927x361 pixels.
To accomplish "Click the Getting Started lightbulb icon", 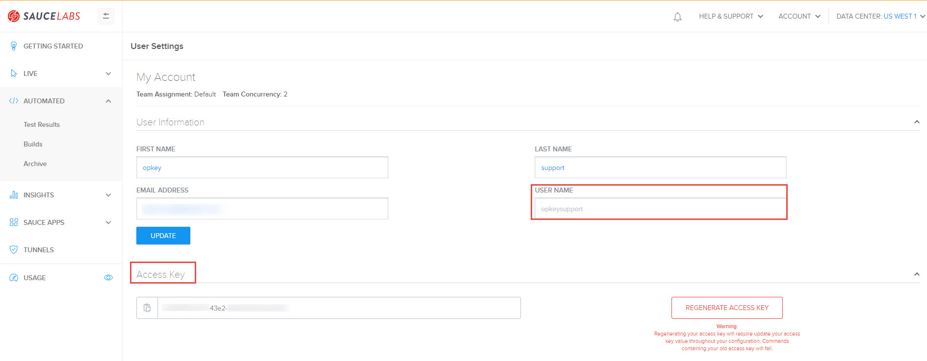I will pyautogui.click(x=14, y=46).
